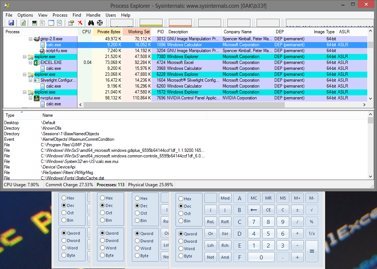377x269 pixels.
Task: Refresh processes with the green refresh icon
Action: pos(23,23)
